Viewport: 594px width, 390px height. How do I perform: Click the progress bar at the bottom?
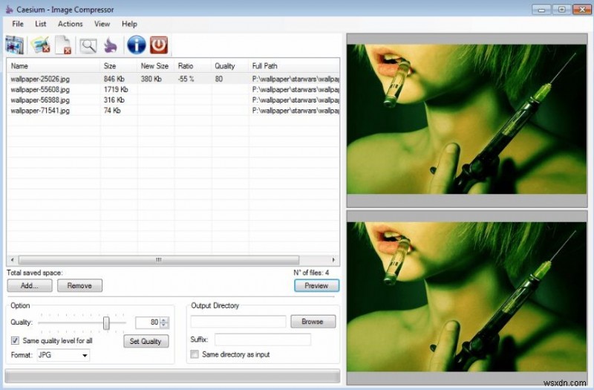[172, 377]
